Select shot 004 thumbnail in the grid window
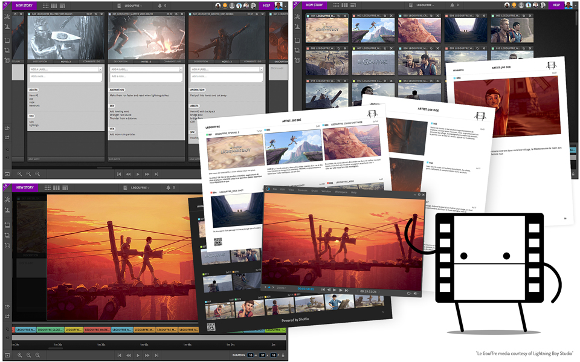This screenshot has width=580, height=362. tap(465, 30)
